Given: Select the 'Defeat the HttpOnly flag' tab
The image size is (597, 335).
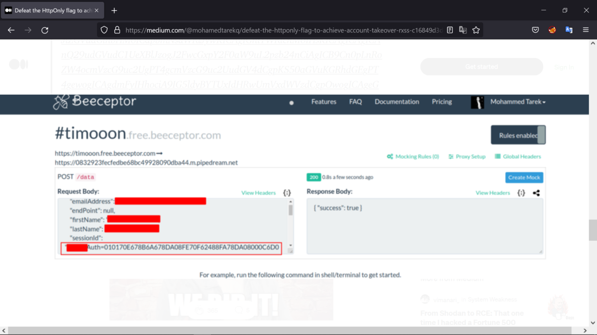Looking at the screenshot, I should pyautogui.click(x=52, y=10).
